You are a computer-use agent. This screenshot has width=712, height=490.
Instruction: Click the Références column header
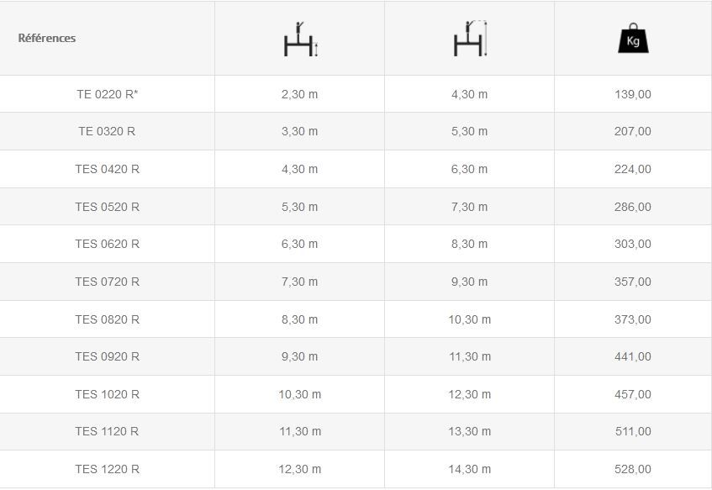tap(47, 38)
